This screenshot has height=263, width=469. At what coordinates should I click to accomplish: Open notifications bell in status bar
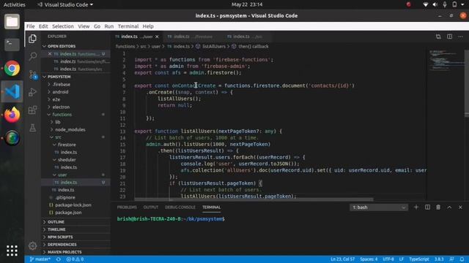[x=462, y=259]
